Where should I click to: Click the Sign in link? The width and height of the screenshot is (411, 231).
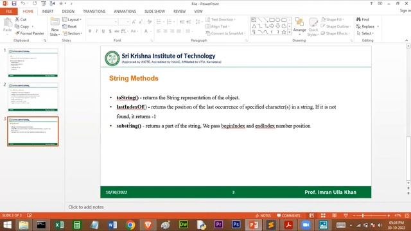(405, 10)
